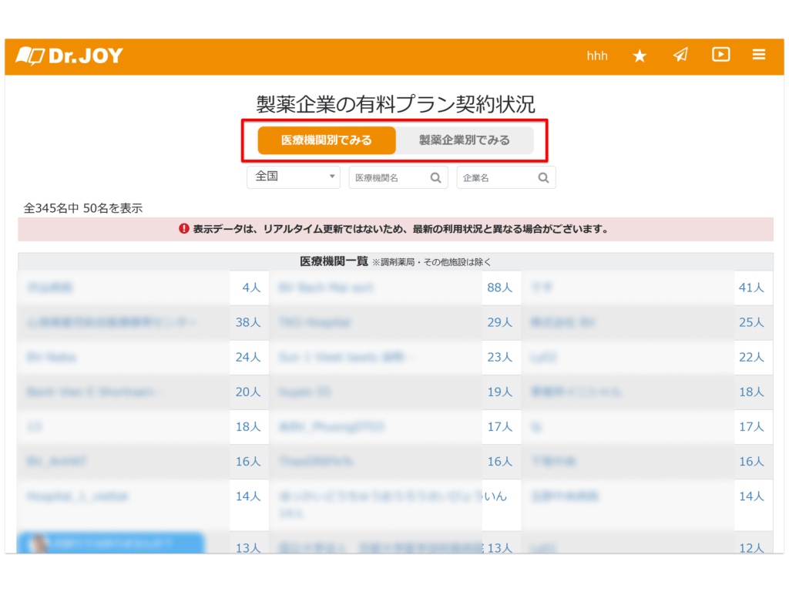This screenshot has width=789, height=592.
Task: Open the 88人 count link
Action: tap(499, 288)
